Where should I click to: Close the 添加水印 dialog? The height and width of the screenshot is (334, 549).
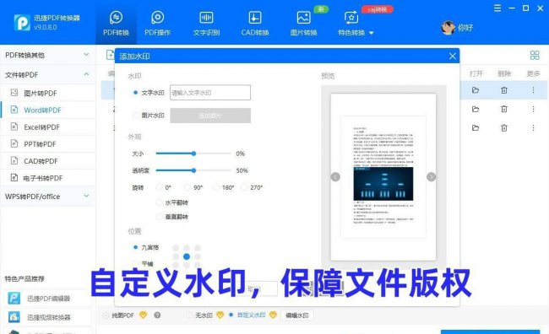[x=453, y=56]
